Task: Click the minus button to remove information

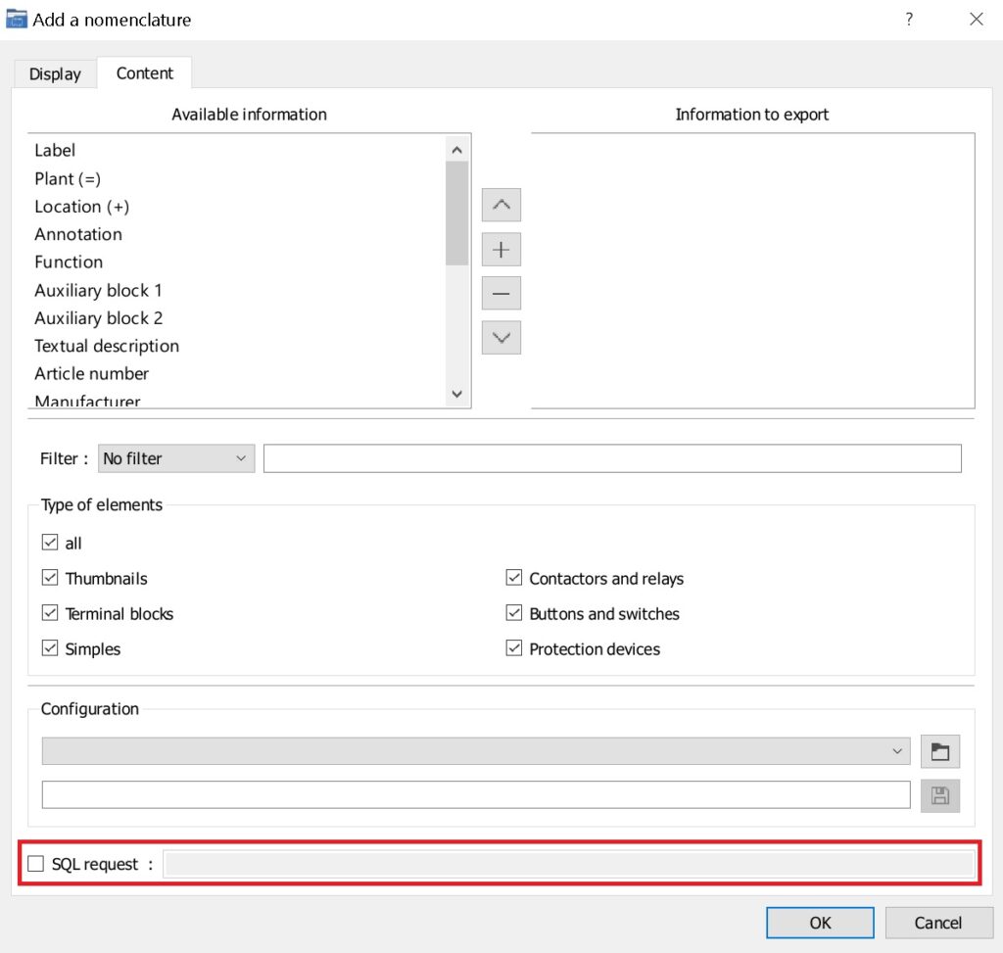Action: pos(501,293)
